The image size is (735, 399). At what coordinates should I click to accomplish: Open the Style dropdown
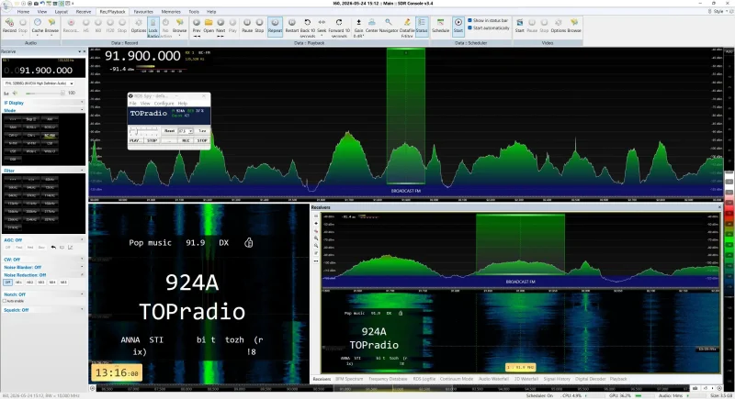(718, 11)
